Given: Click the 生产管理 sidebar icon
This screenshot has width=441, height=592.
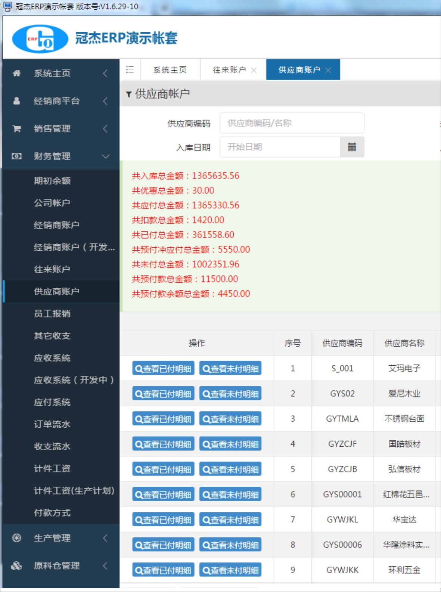Looking at the screenshot, I should click(x=16, y=538).
